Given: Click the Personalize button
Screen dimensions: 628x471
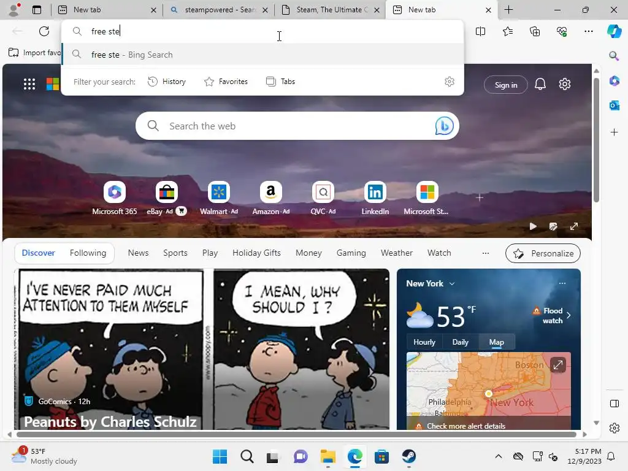Looking at the screenshot, I should (x=543, y=253).
